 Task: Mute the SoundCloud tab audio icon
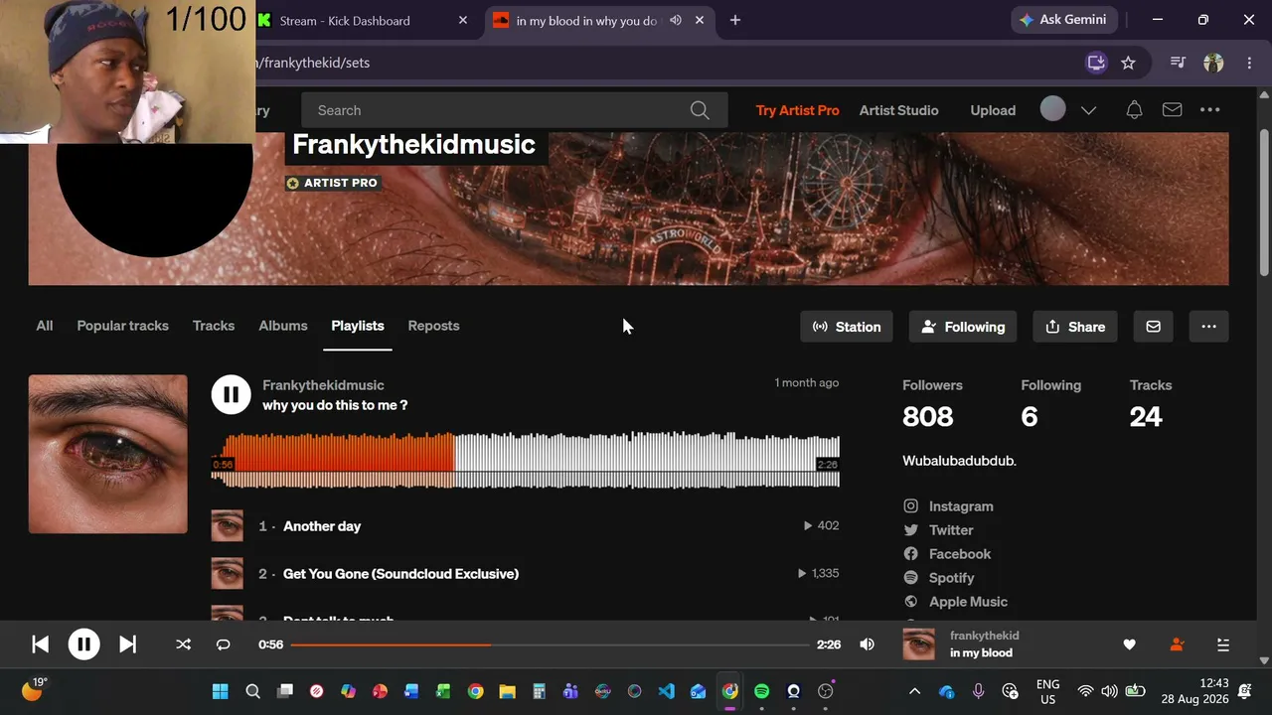[x=676, y=20]
